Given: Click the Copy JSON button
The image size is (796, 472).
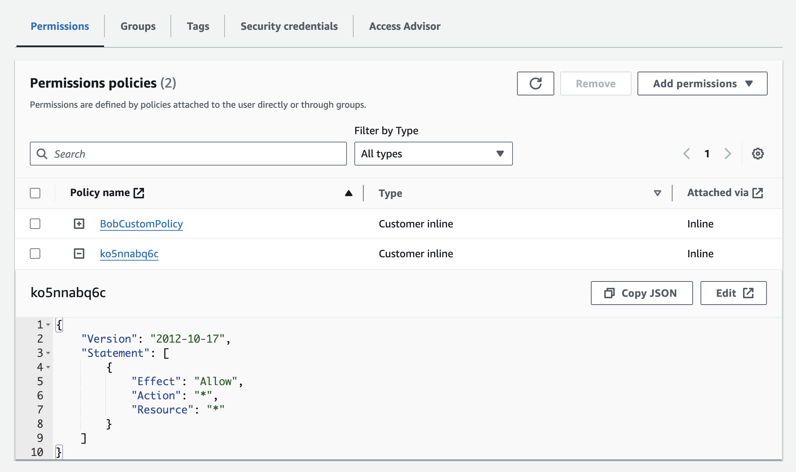Looking at the screenshot, I should point(642,293).
